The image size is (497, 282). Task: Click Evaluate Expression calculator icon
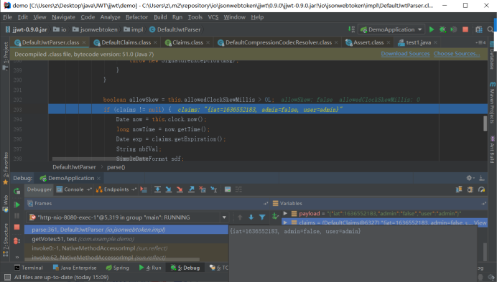pos(228,189)
